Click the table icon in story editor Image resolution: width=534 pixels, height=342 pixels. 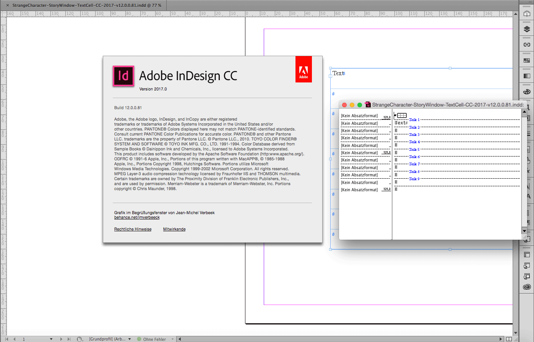pos(402,115)
